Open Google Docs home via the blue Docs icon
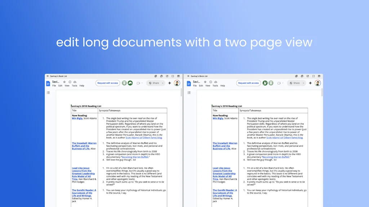Screen dimensions: 369x207 coord(48,83)
